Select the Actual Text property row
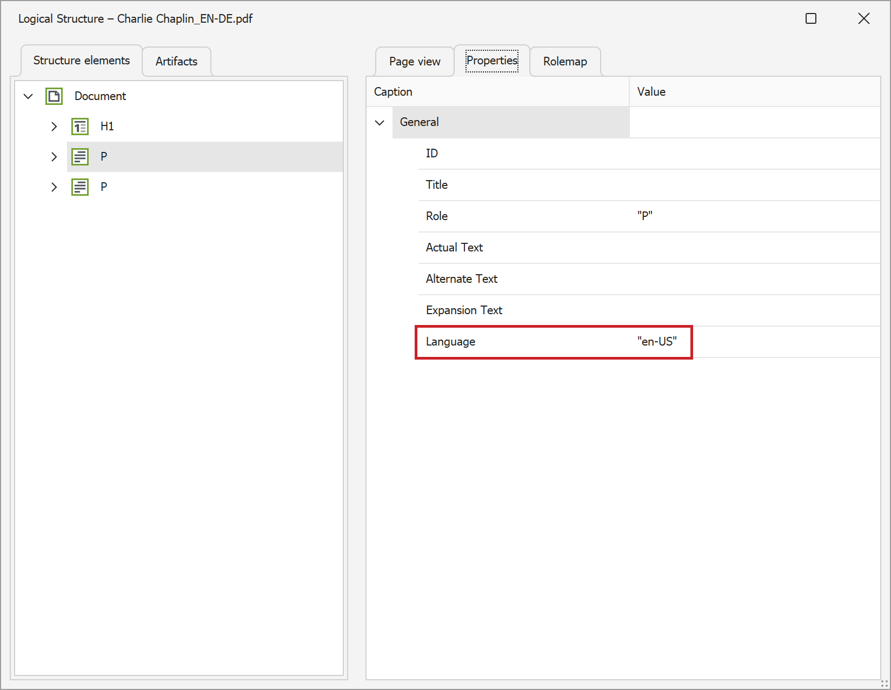 tap(649, 248)
